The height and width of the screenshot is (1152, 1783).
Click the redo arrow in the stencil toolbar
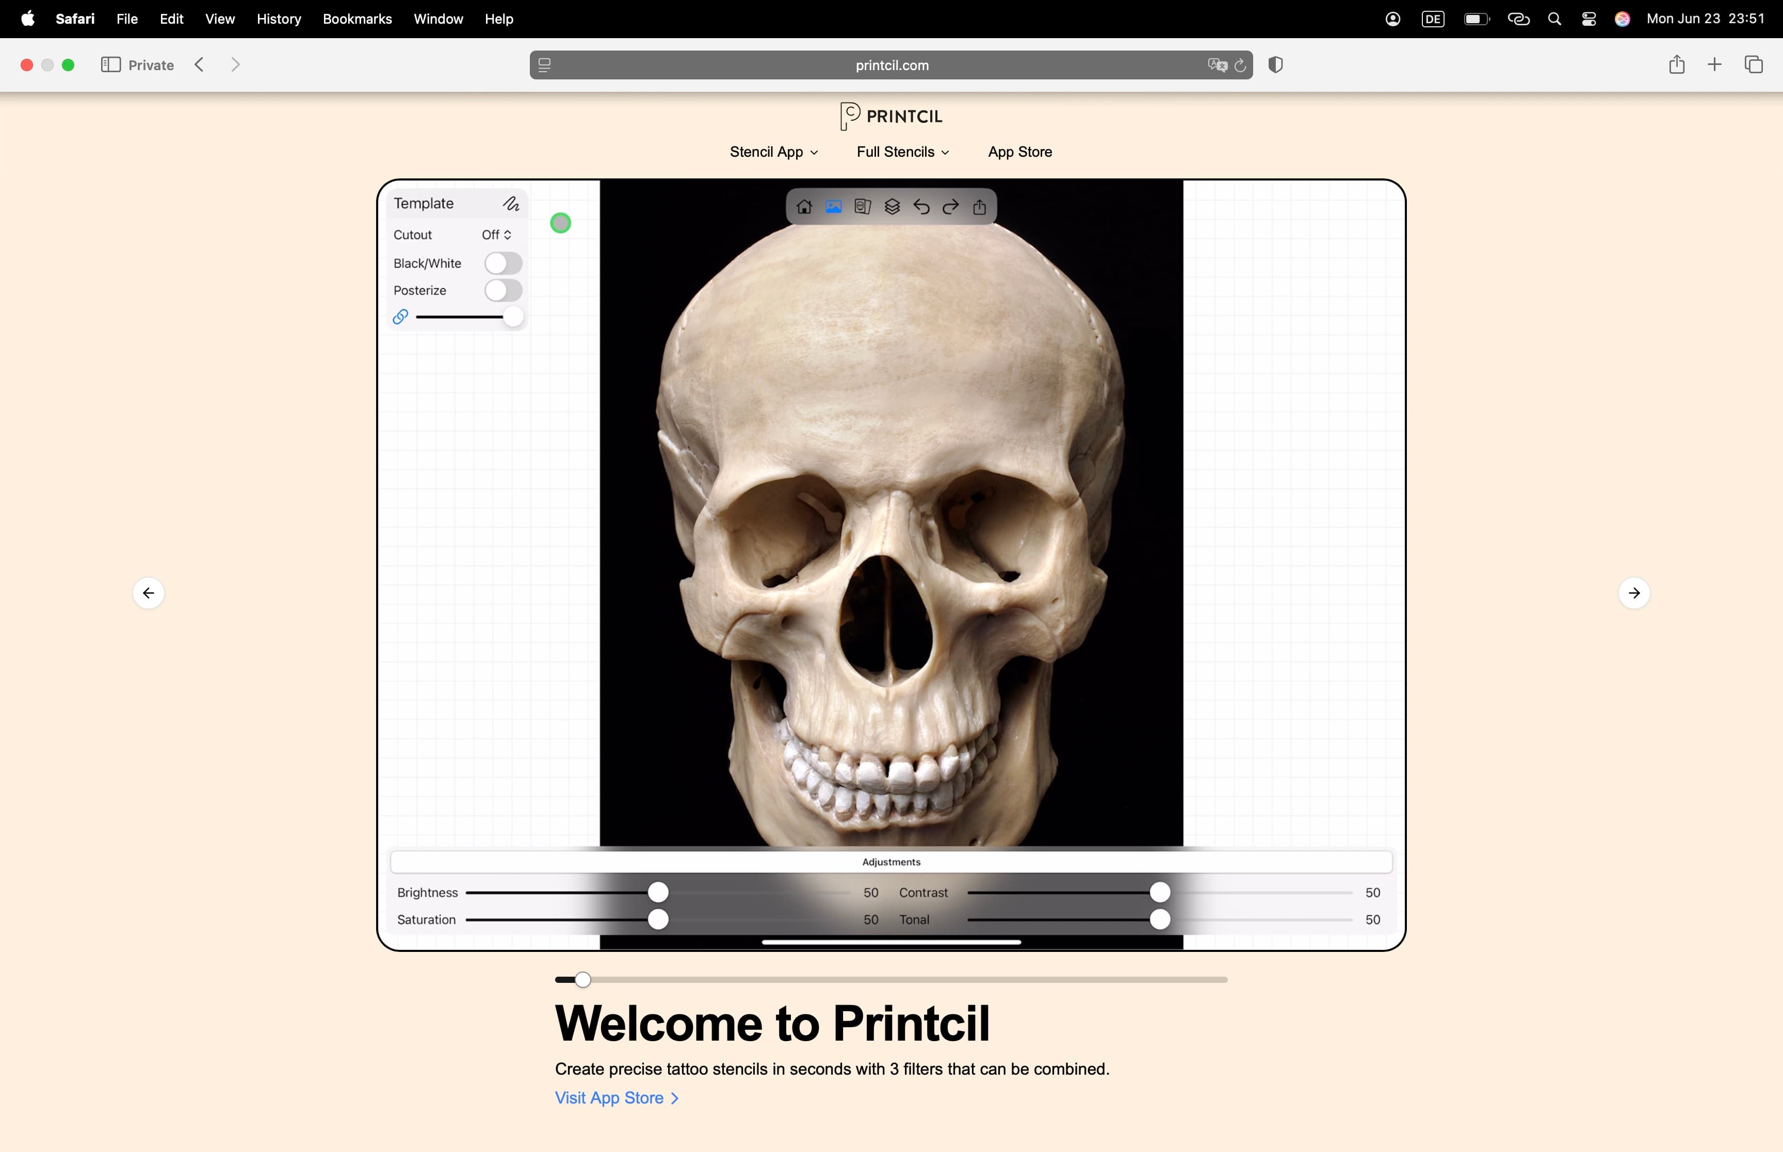coord(950,207)
